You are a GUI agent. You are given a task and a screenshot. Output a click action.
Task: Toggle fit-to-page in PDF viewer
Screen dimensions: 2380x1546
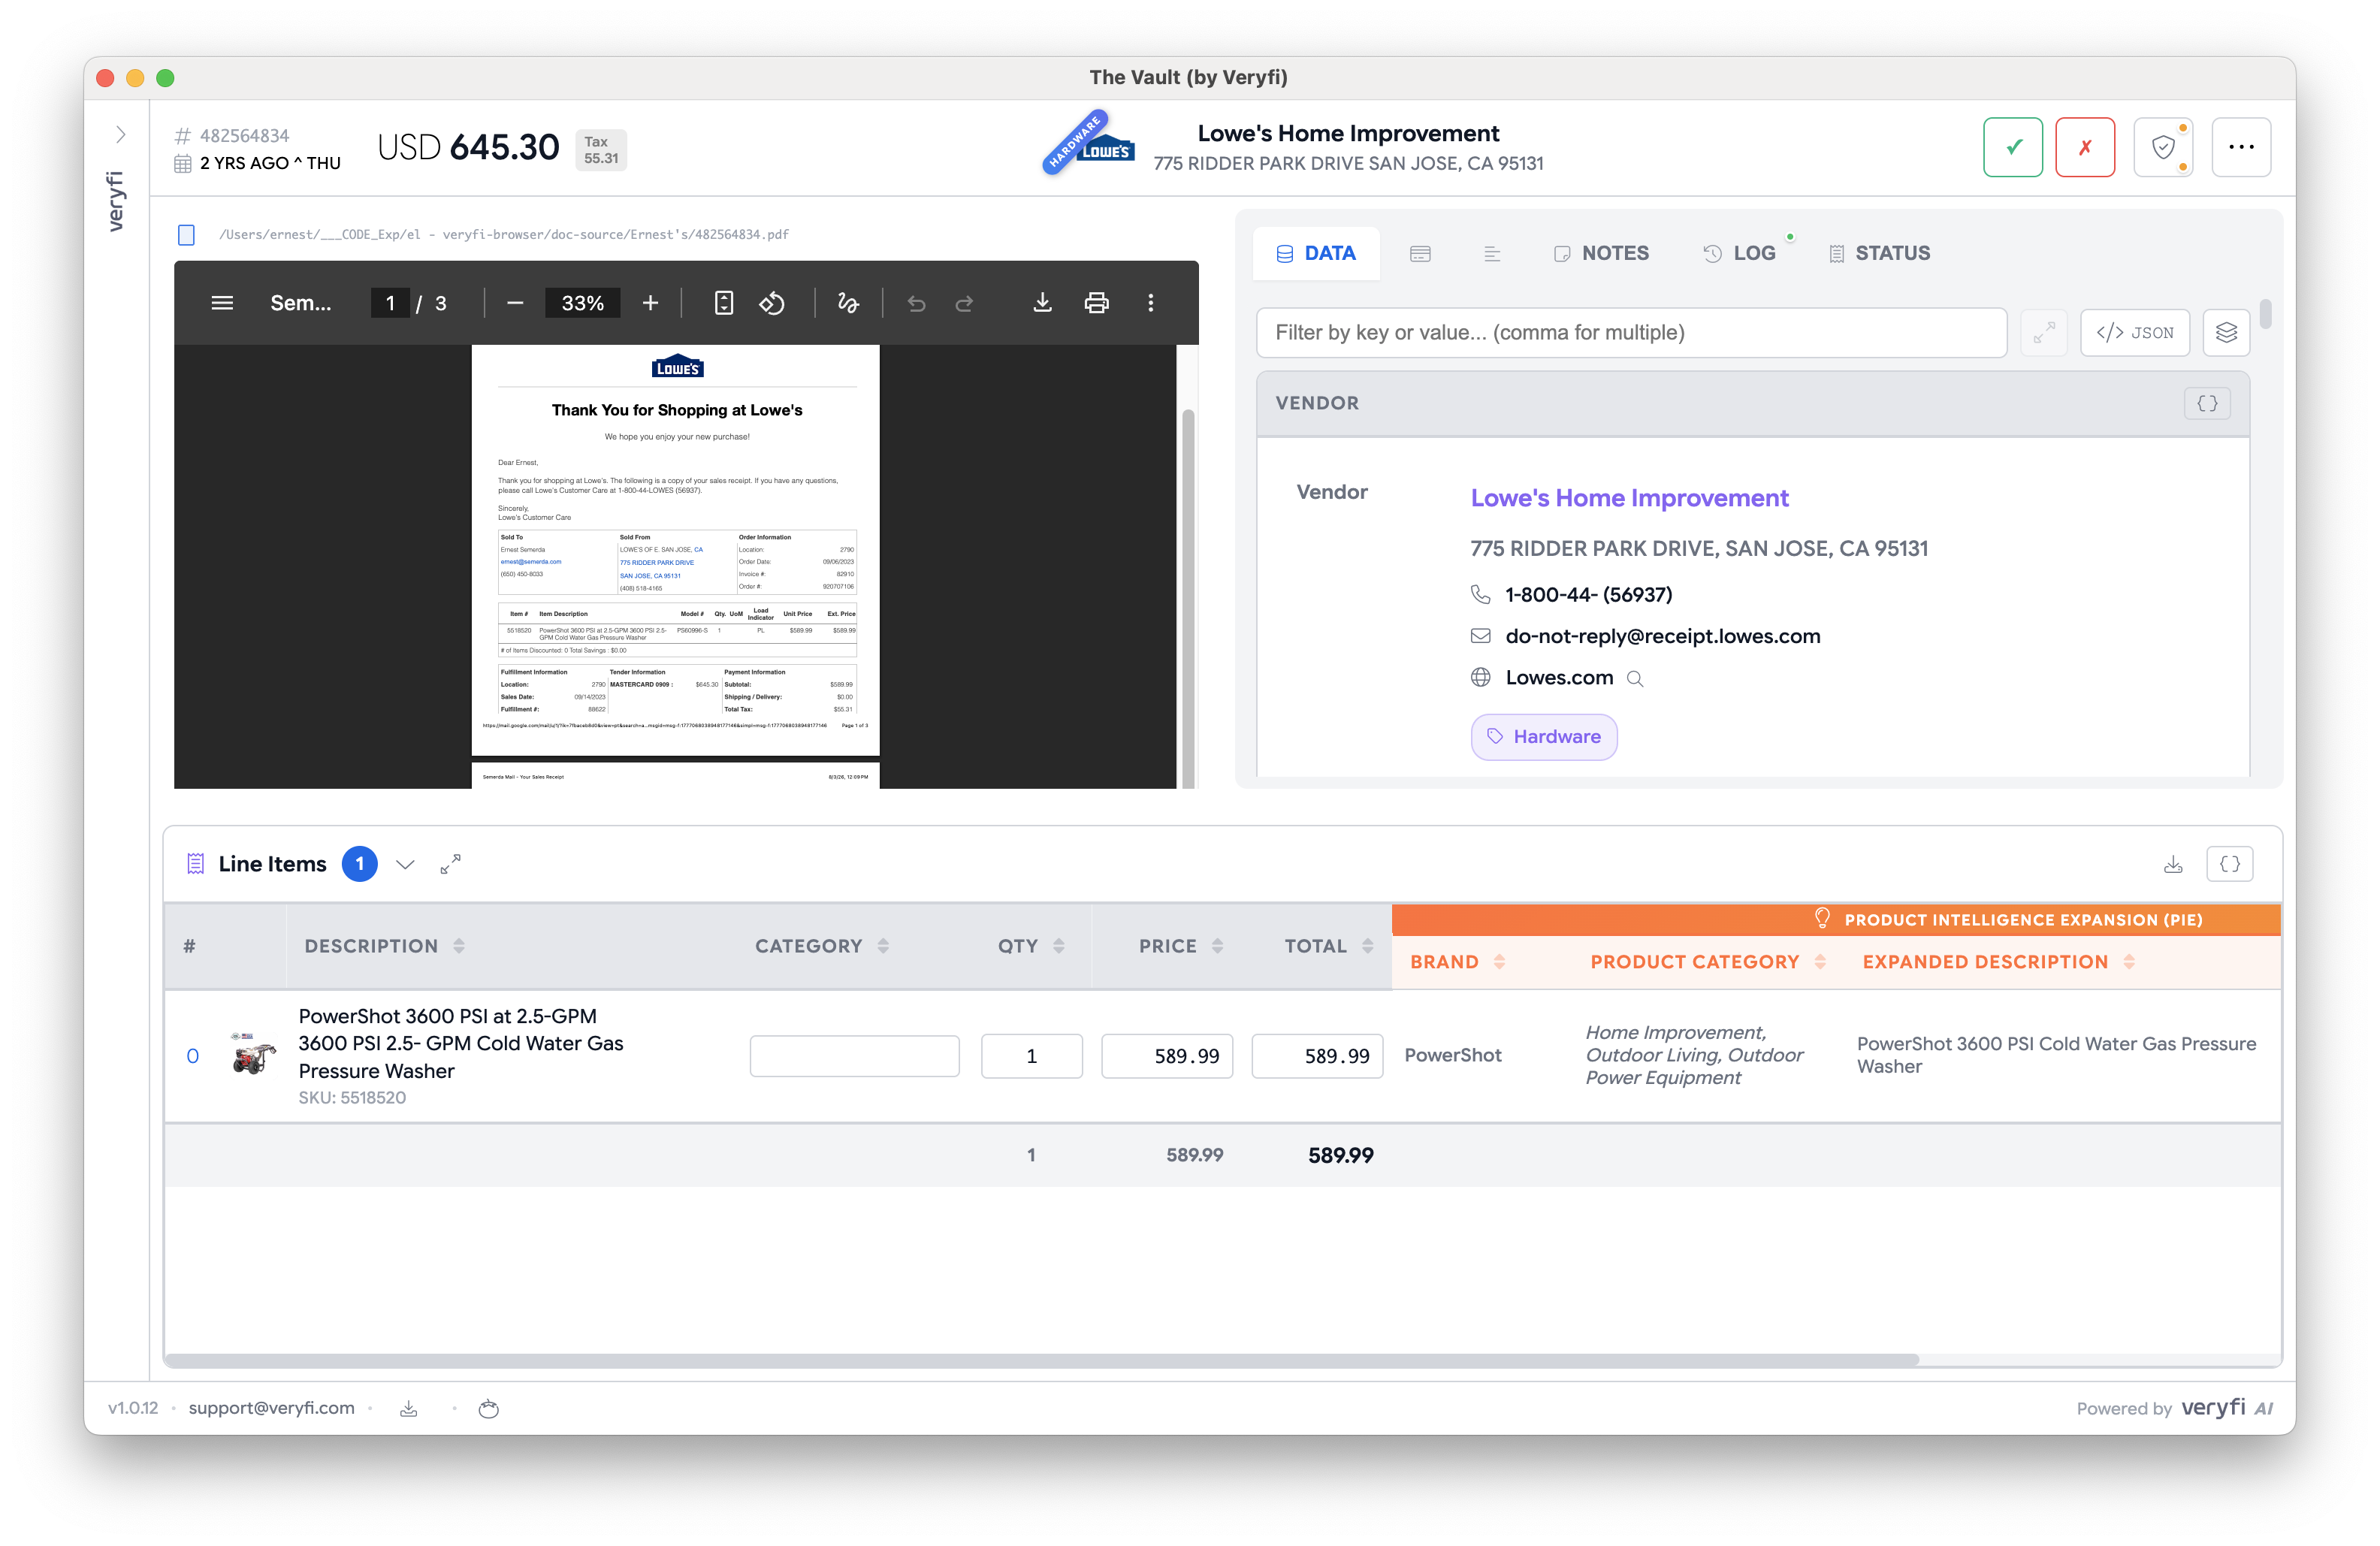click(x=724, y=303)
